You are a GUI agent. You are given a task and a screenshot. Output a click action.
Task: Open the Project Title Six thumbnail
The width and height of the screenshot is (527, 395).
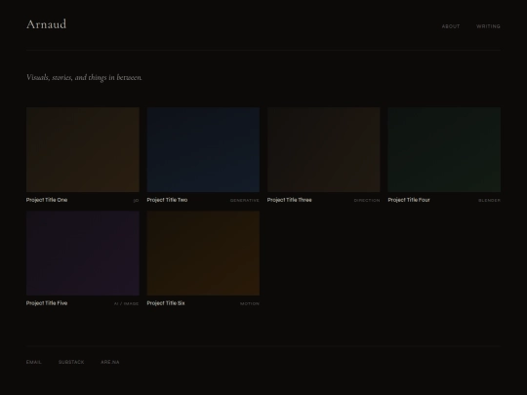click(203, 254)
